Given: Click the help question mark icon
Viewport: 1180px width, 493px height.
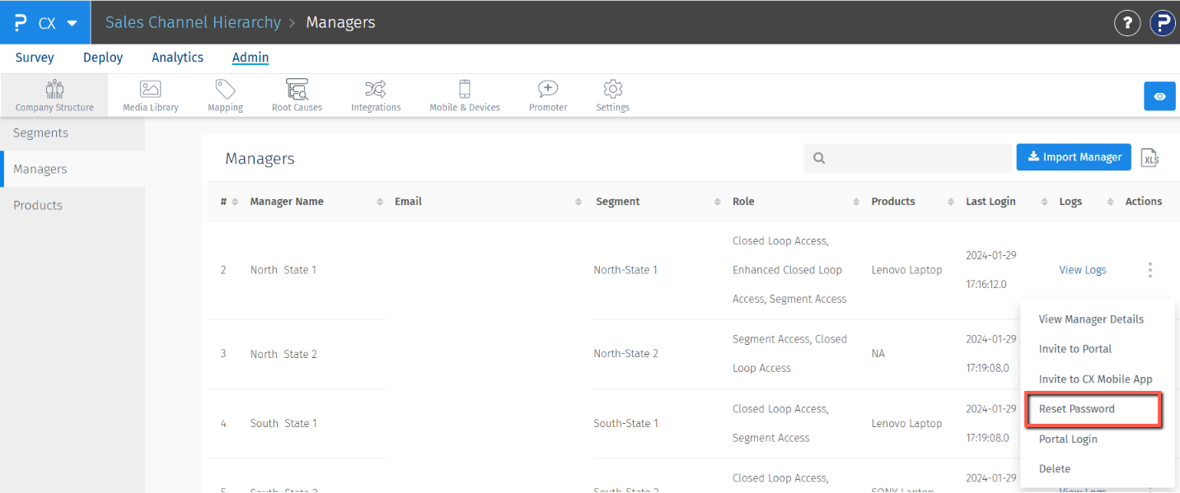Looking at the screenshot, I should click(1127, 23).
